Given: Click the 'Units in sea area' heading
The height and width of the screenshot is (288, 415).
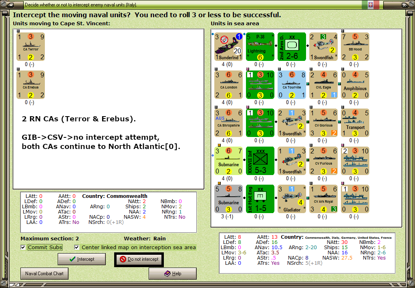Looking at the screenshot, I should coord(235,24).
